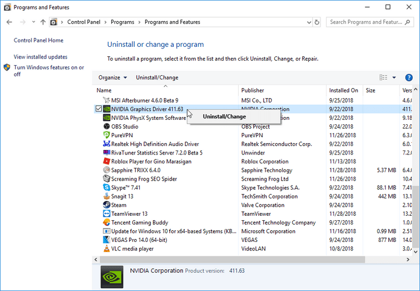Go up one level with up arrow

(x=43, y=22)
